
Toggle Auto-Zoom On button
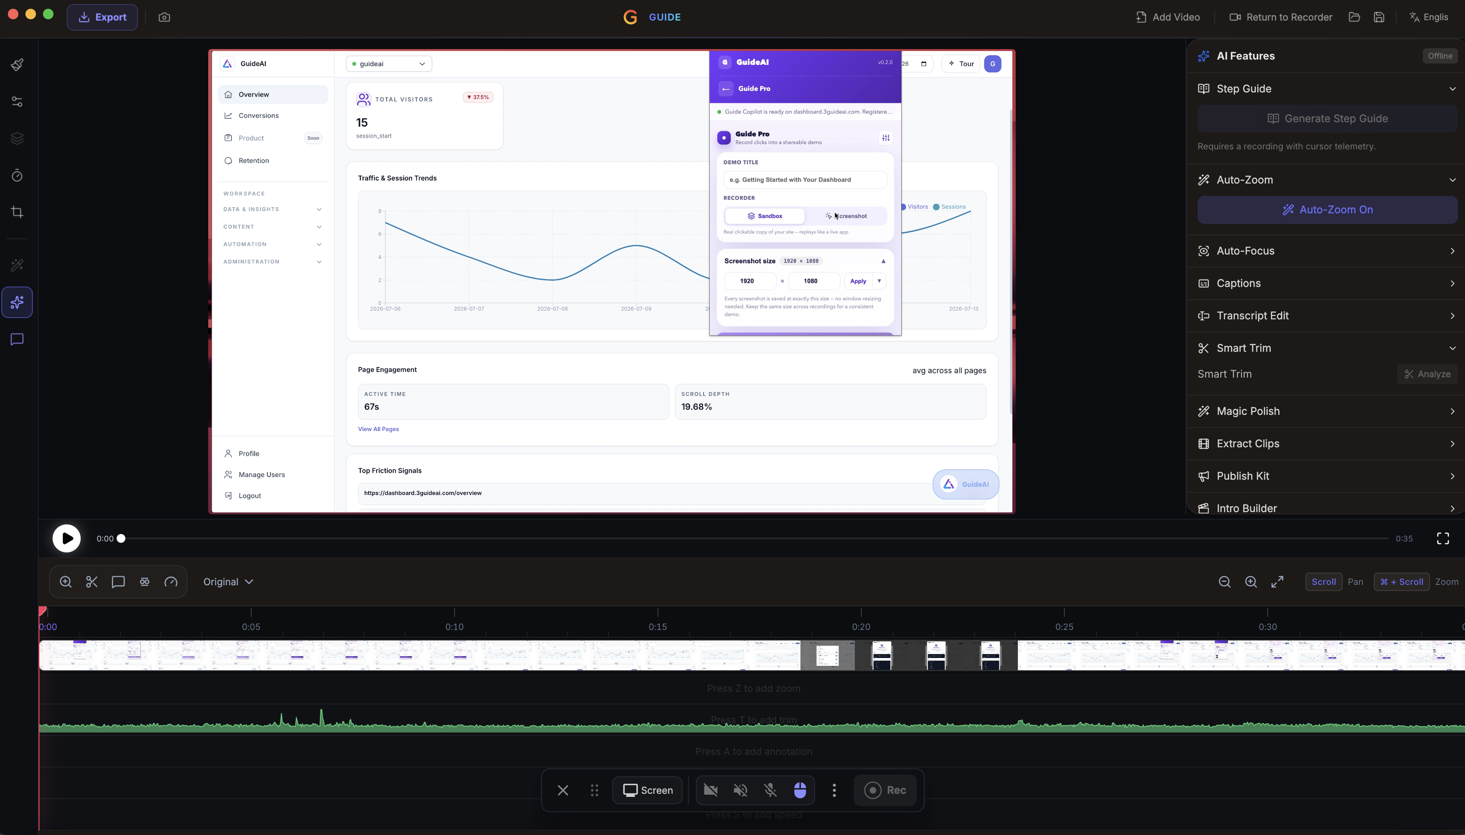1327,210
